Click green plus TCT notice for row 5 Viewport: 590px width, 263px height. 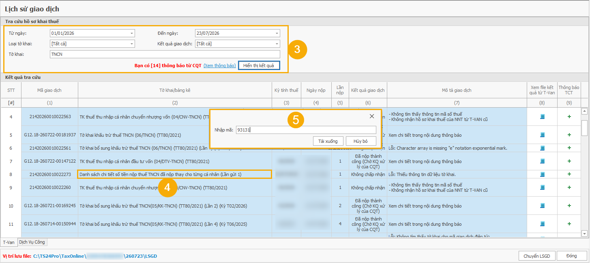point(569,135)
